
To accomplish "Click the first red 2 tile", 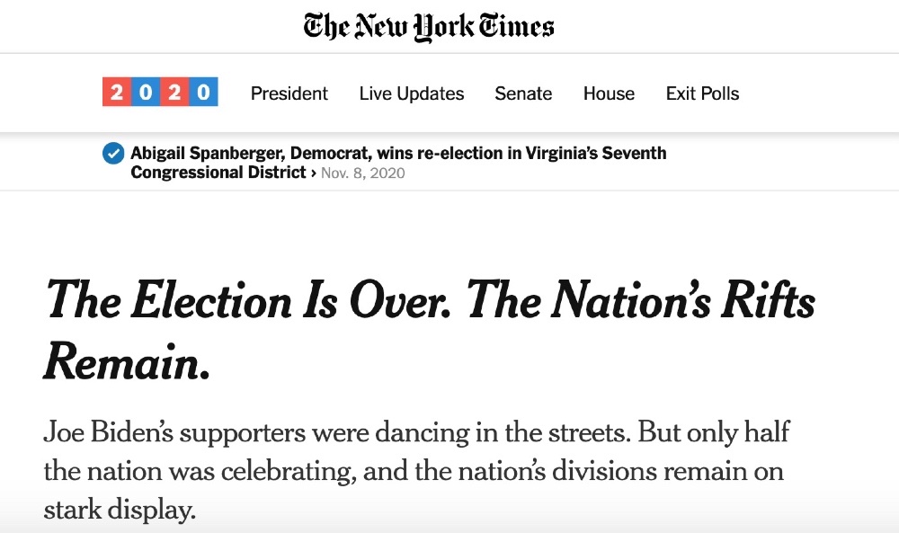I will tap(117, 92).
